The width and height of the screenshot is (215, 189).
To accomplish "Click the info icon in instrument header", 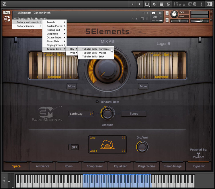I will pyautogui.click(x=160, y=13).
